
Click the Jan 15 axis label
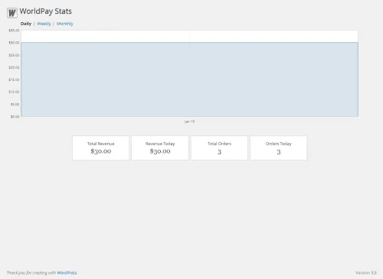[x=189, y=122]
